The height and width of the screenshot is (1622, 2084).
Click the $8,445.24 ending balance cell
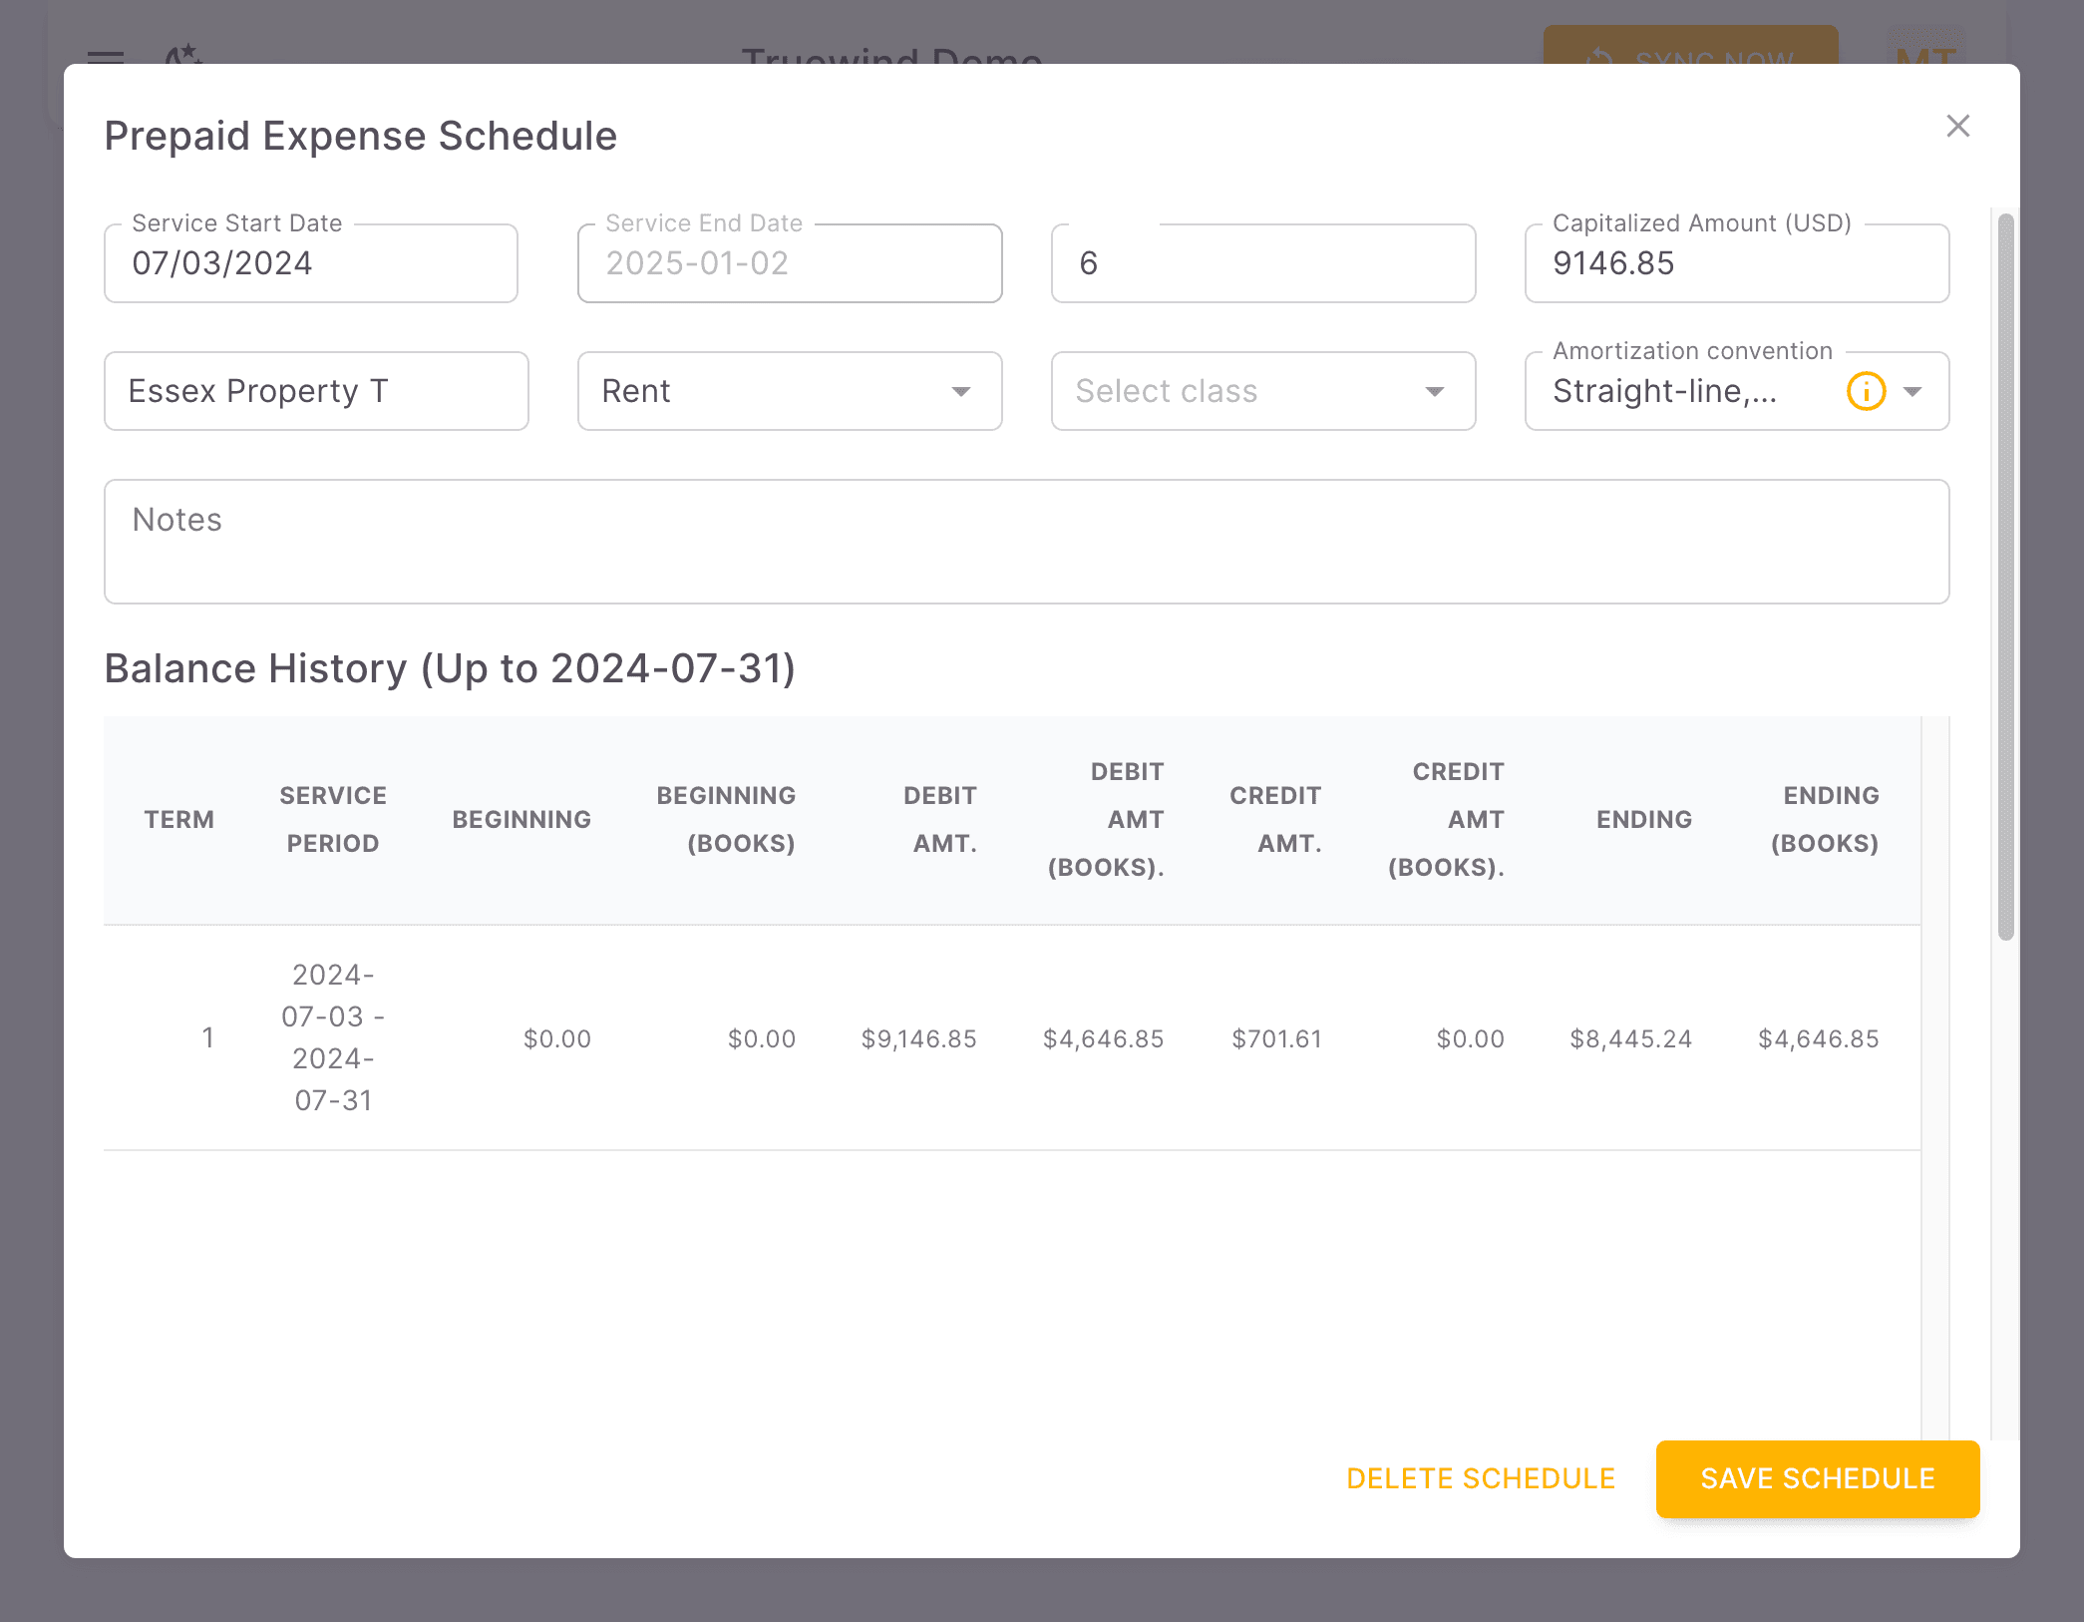tap(1631, 1037)
